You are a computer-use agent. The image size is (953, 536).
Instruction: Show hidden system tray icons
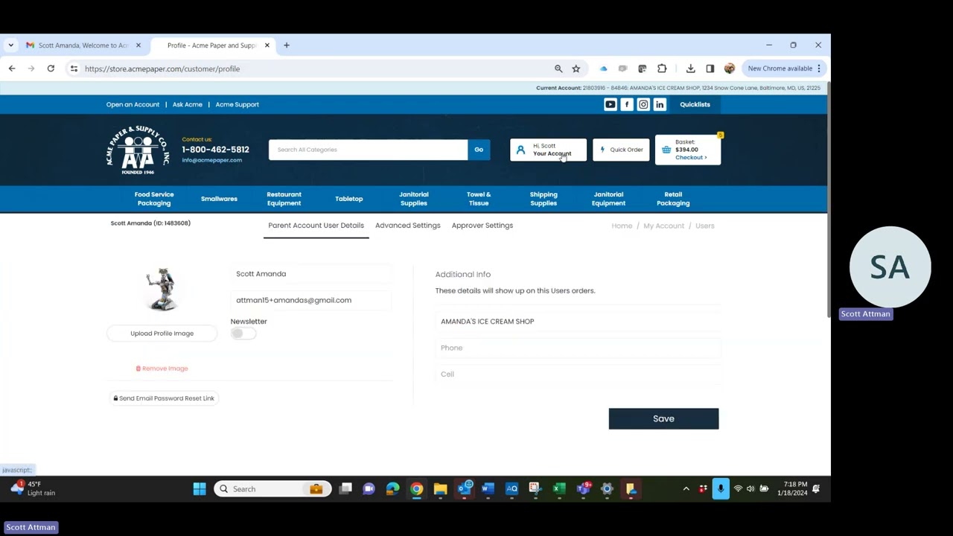click(686, 489)
